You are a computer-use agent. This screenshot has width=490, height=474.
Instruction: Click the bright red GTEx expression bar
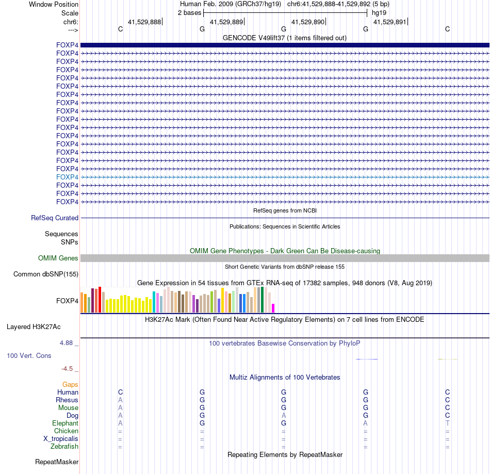(x=100, y=300)
